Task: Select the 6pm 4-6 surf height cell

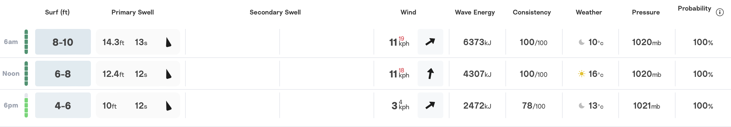Action: pyautogui.click(x=63, y=105)
